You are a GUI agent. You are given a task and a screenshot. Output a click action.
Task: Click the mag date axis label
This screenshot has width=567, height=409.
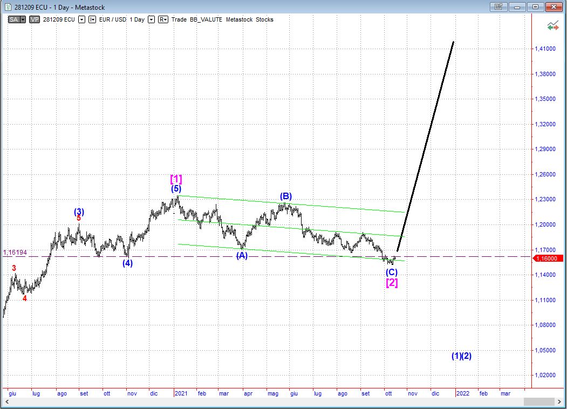(x=273, y=393)
